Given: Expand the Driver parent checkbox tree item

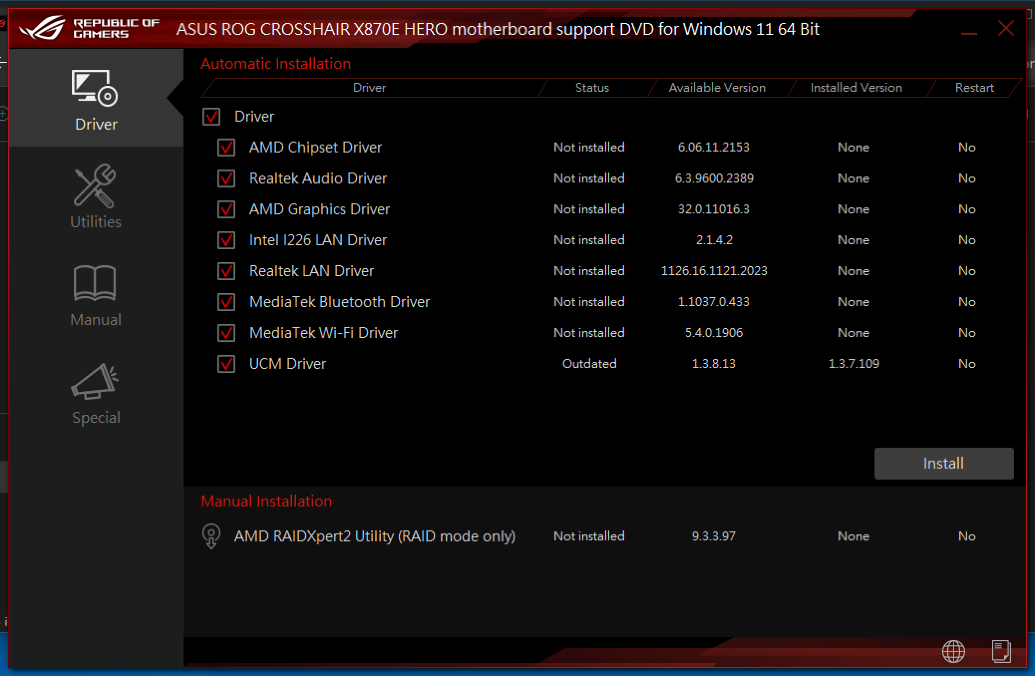Looking at the screenshot, I should coord(256,116).
